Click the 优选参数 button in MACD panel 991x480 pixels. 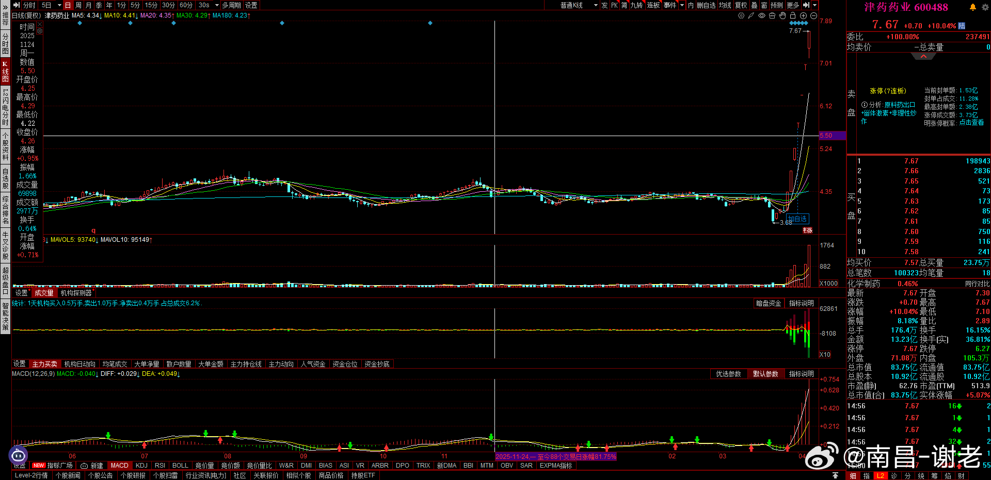point(728,374)
